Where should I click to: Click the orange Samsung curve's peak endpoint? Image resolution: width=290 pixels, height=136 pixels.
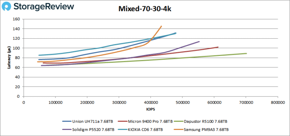click(x=161, y=26)
